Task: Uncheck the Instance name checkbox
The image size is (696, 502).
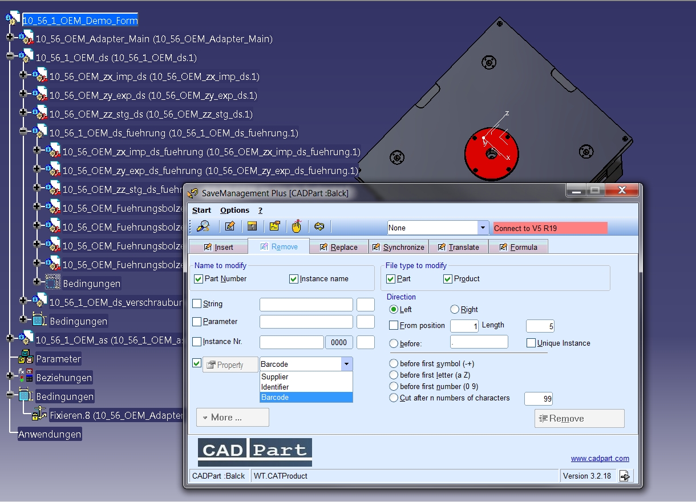Action: pos(294,279)
